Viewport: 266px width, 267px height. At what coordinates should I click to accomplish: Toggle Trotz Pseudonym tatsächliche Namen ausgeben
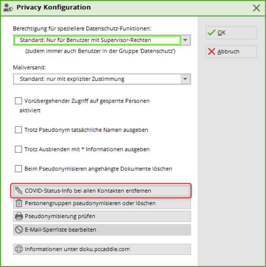[x=18, y=130]
